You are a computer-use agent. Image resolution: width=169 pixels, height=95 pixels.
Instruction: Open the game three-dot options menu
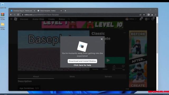click(x=125, y=33)
